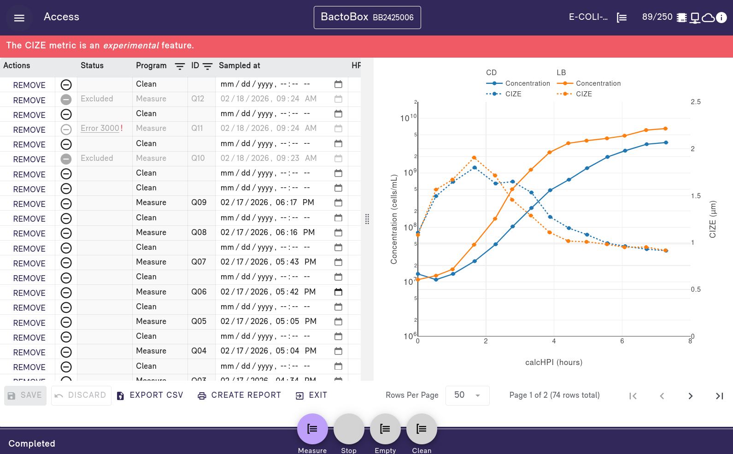This screenshot has height=454, width=733.
Task: Open the Program column filter
Action: [x=180, y=66]
